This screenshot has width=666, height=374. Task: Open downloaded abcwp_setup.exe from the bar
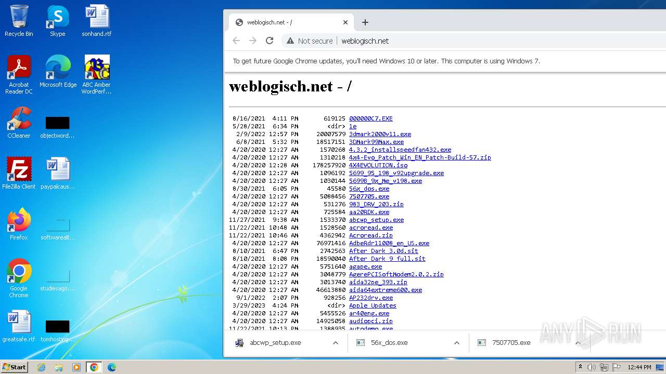coord(276,343)
